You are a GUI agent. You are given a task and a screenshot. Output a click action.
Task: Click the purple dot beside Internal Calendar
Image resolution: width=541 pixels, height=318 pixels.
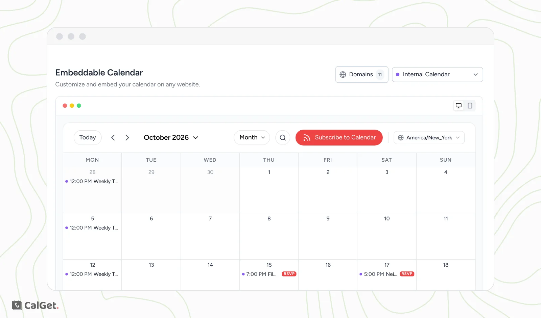pos(398,75)
